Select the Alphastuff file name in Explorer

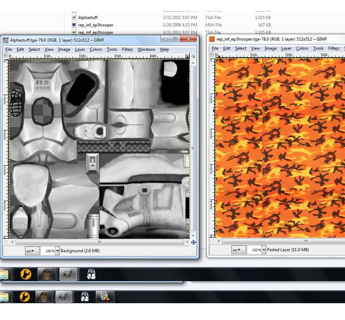point(88,18)
